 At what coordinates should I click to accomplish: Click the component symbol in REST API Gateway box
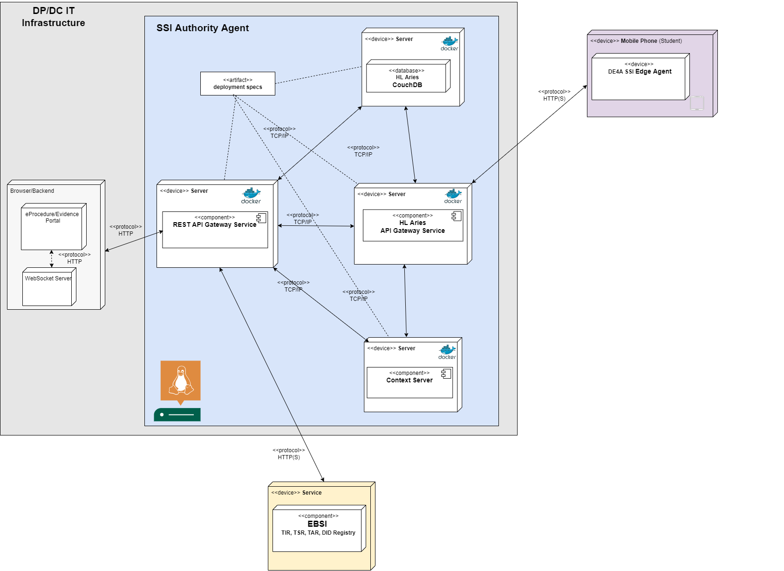261,218
